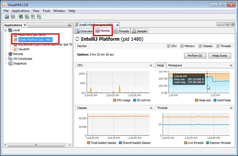
Task: Minimize the Applications panel
Action: [69, 25]
